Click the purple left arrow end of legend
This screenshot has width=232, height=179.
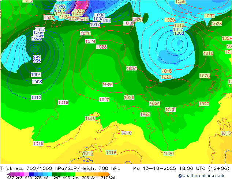8,174
